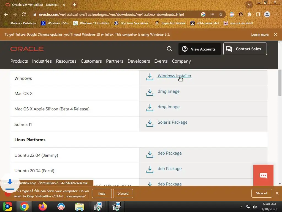
Task: Go back using the browser back arrow
Action: [x=6, y=14]
